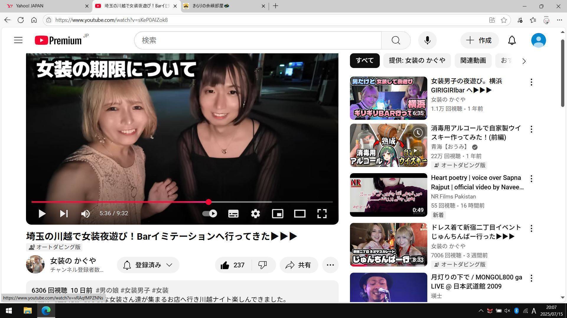This screenshot has height=318, width=567.
Task: Start voice search with microphone icon
Action: [427, 40]
